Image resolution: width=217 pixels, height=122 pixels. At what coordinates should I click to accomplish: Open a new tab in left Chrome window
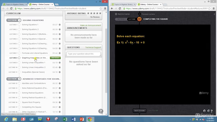coord(57,4)
